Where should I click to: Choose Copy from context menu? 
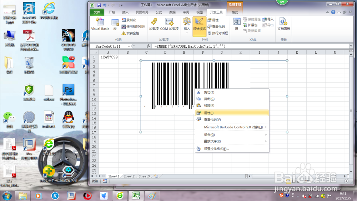click(x=232, y=99)
